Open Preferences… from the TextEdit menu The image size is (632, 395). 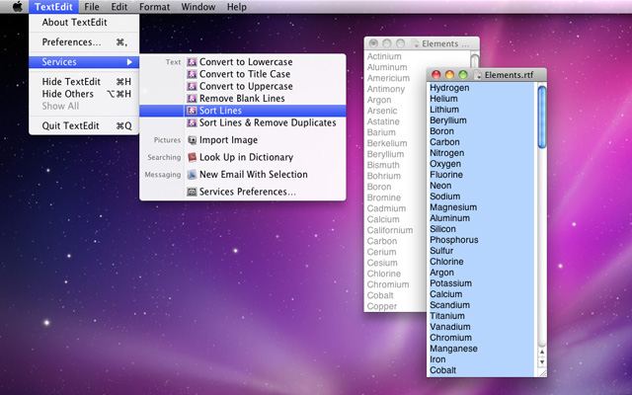[x=71, y=42]
